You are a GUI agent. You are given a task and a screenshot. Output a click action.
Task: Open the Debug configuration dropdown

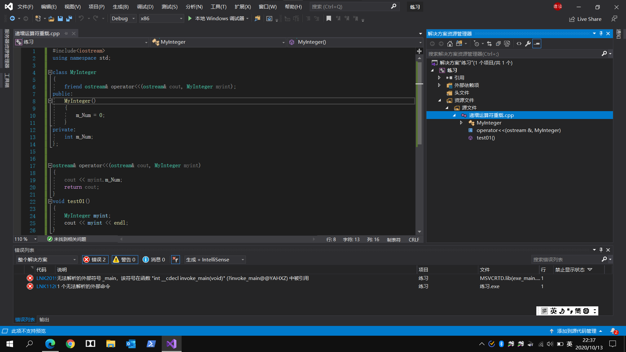click(123, 19)
